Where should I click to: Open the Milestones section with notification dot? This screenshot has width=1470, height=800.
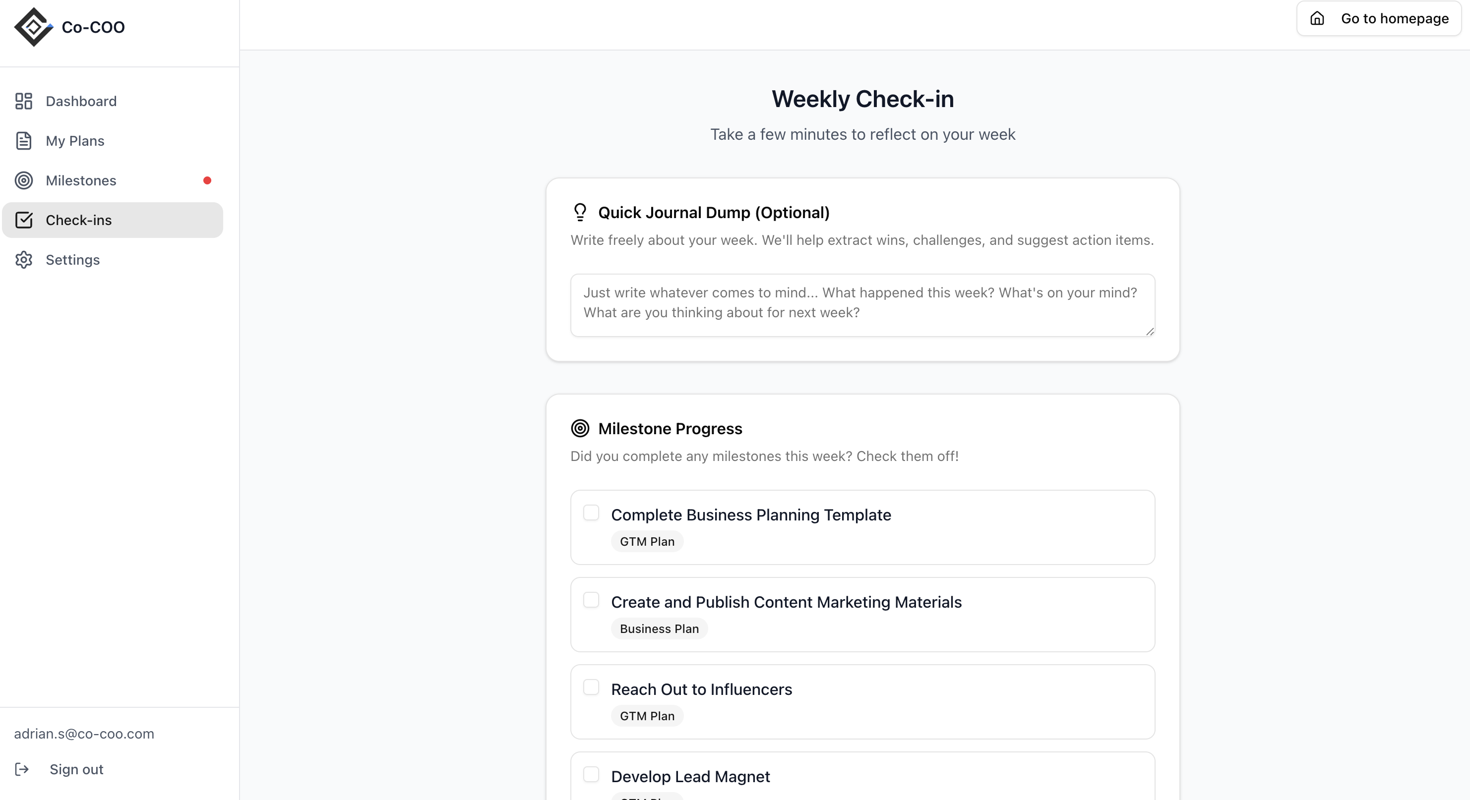pyautogui.click(x=81, y=181)
